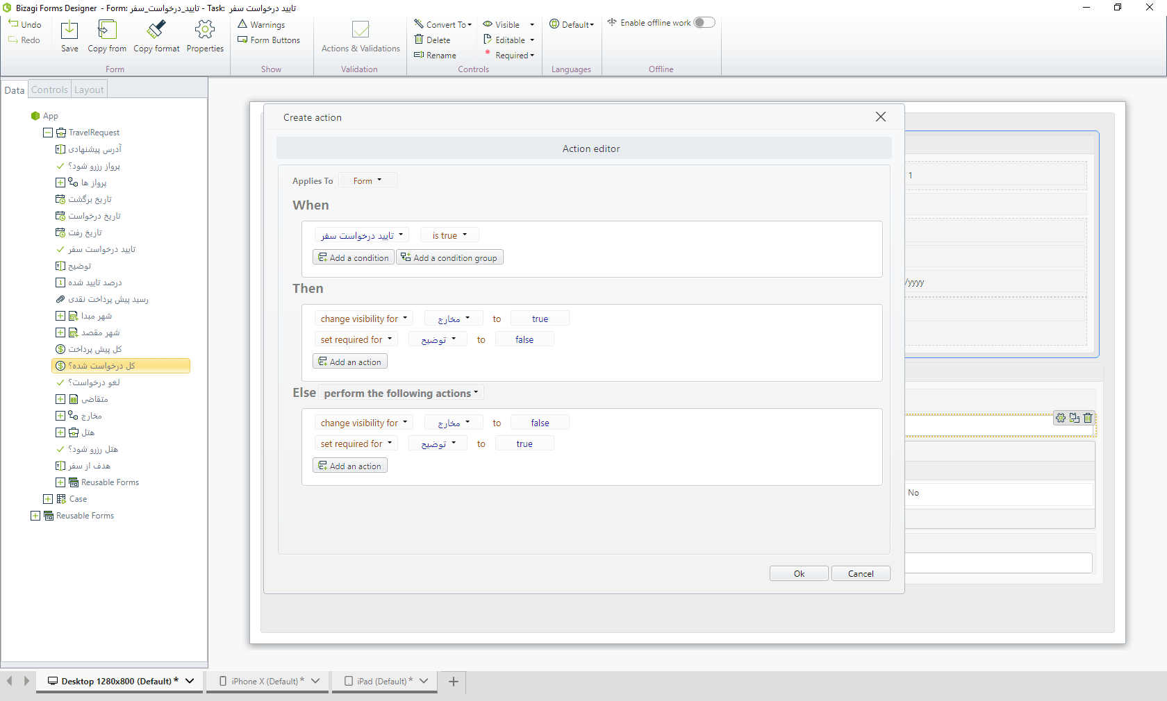Image resolution: width=1167 pixels, height=701 pixels.
Task: Expand root Reusable Forms node
Action: [x=35, y=516]
